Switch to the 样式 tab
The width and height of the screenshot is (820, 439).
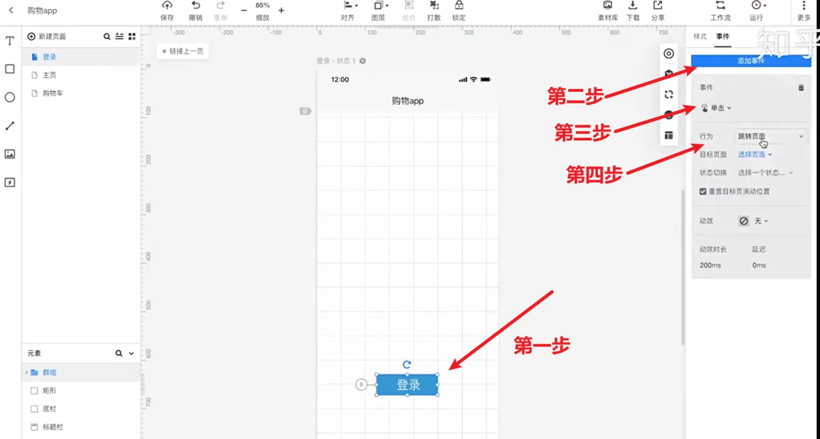700,36
